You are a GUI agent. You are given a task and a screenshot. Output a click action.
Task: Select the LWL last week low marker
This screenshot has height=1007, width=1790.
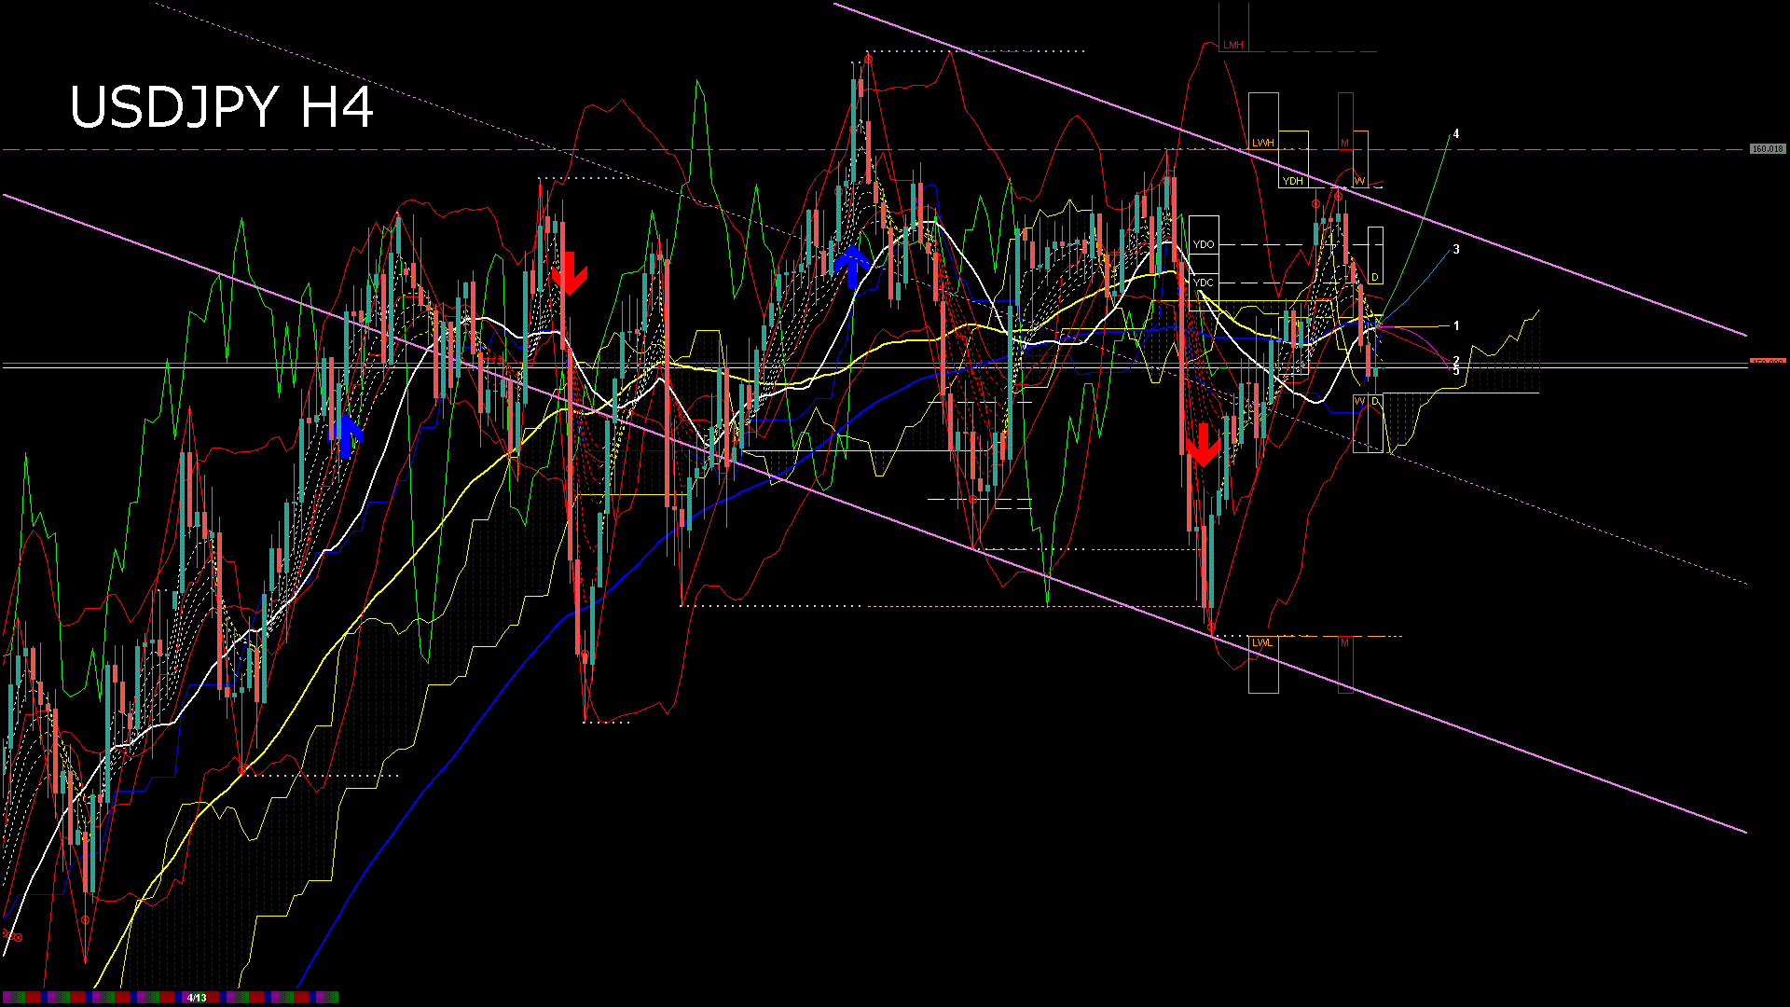(1261, 642)
